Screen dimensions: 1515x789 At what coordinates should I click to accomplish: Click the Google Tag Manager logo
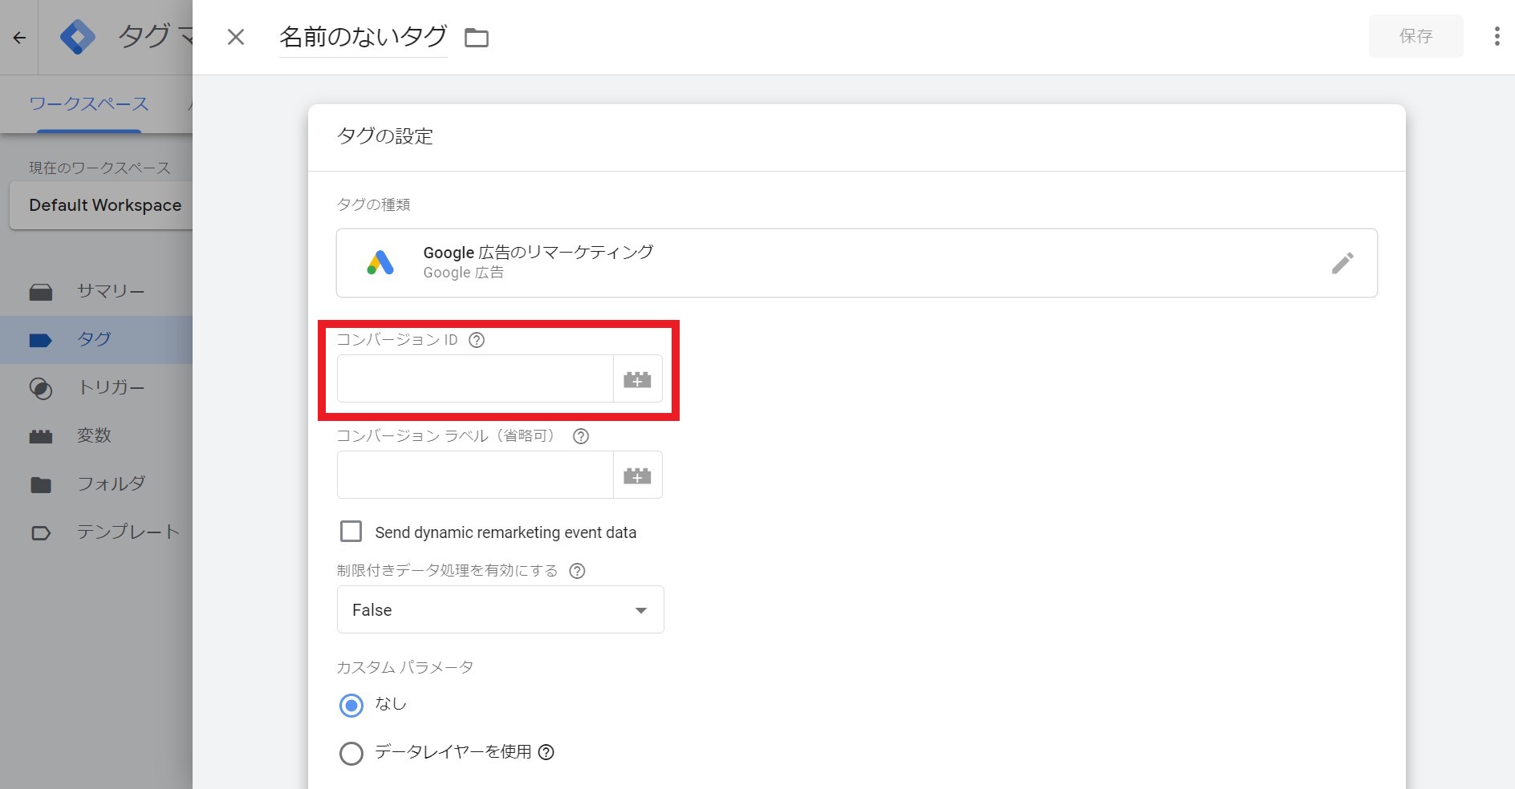78,37
